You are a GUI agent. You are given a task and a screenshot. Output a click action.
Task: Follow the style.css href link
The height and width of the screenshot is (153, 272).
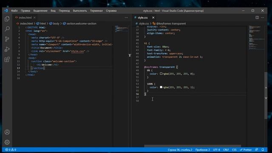pyautogui.click(x=77, y=51)
